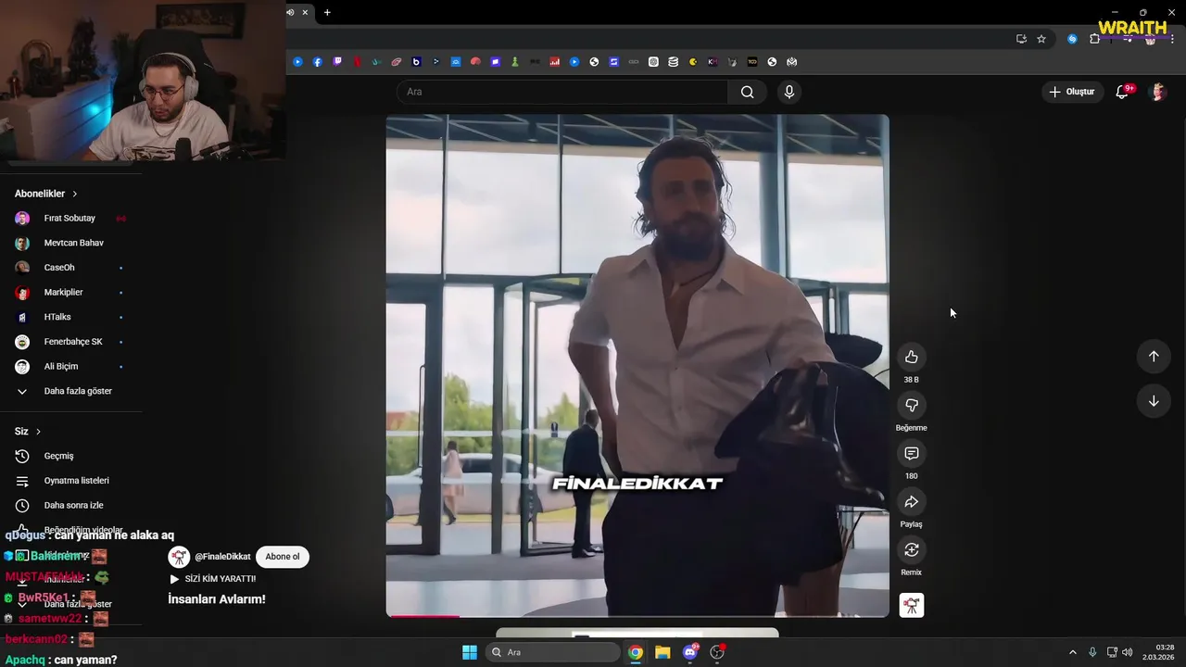Click the magnifier search button
Screen dimensions: 1186x667
click(748, 92)
